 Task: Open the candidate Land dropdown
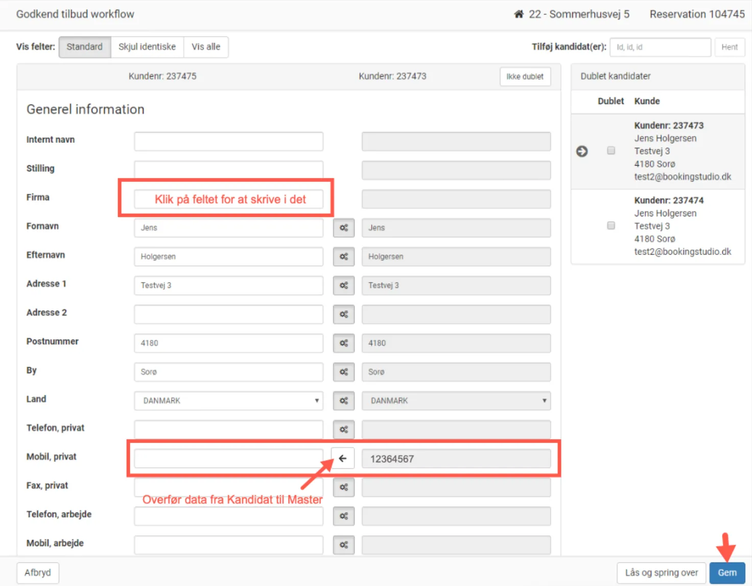point(456,401)
